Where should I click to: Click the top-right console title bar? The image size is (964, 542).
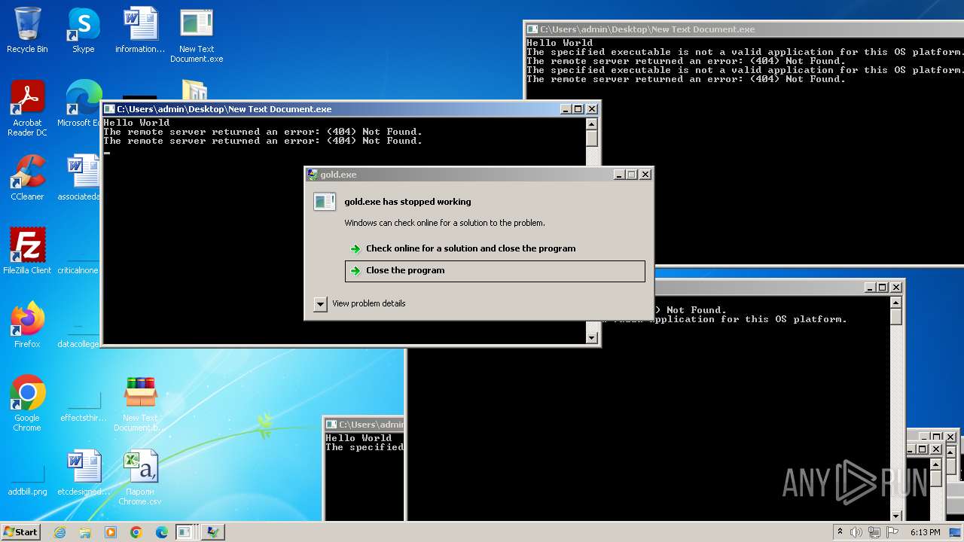tap(744, 29)
